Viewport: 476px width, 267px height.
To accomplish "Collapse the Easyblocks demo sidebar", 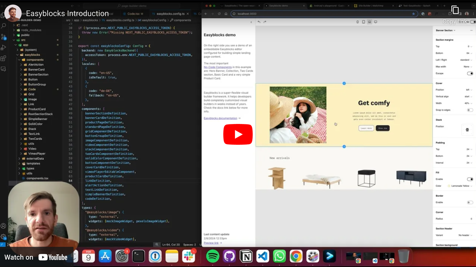I will [251, 22].
